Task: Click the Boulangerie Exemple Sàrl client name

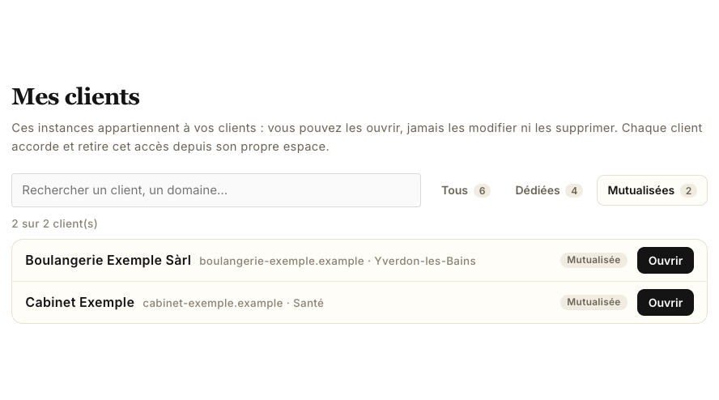Action: [x=108, y=260]
